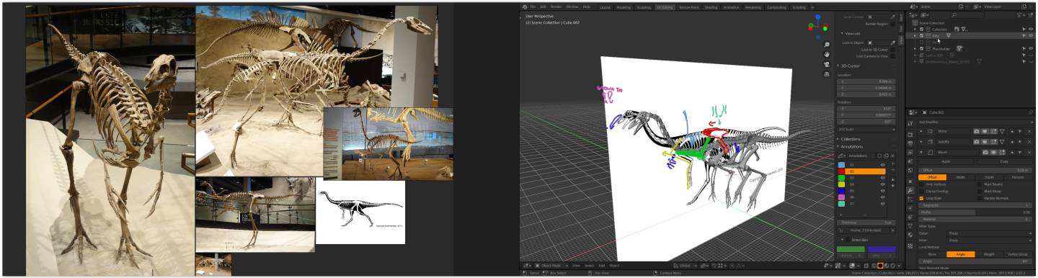Enable Render Region checkbox
The image size is (1038, 278).
pyautogui.click(x=892, y=24)
